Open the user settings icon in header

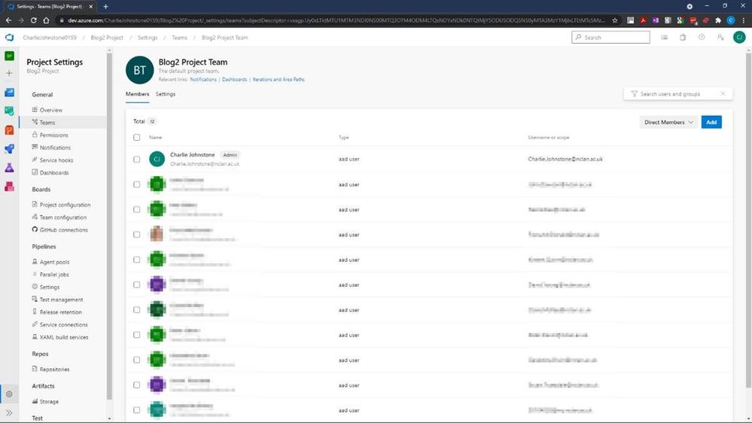[720, 38]
